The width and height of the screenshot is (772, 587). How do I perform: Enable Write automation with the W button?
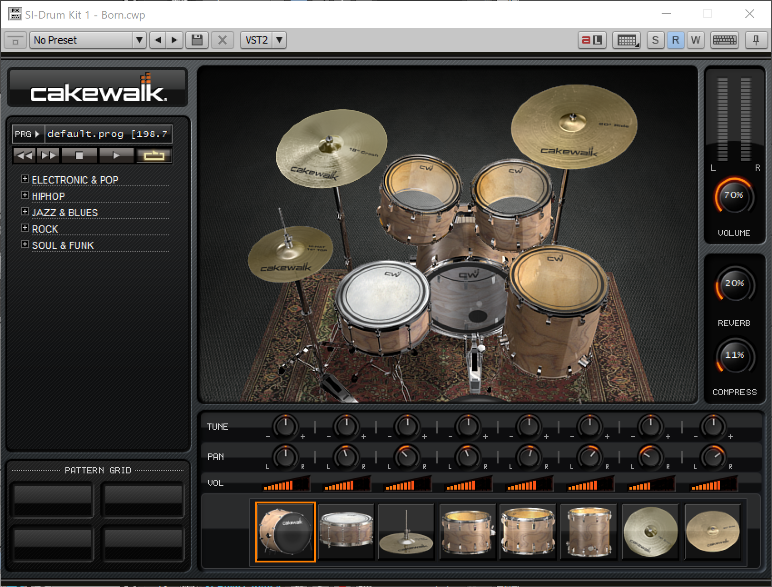pyautogui.click(x=696, y=40)
